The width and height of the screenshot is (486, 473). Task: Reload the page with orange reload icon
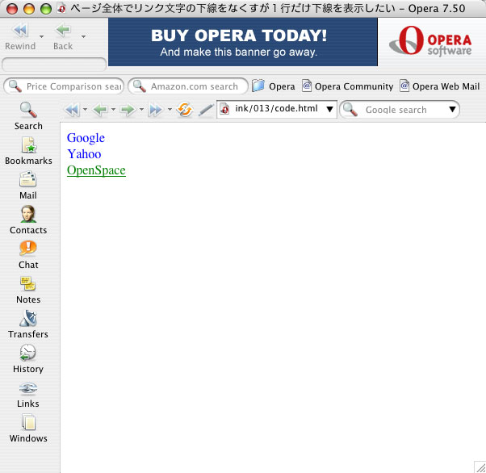pyautogui.click(x=185, y=110)
